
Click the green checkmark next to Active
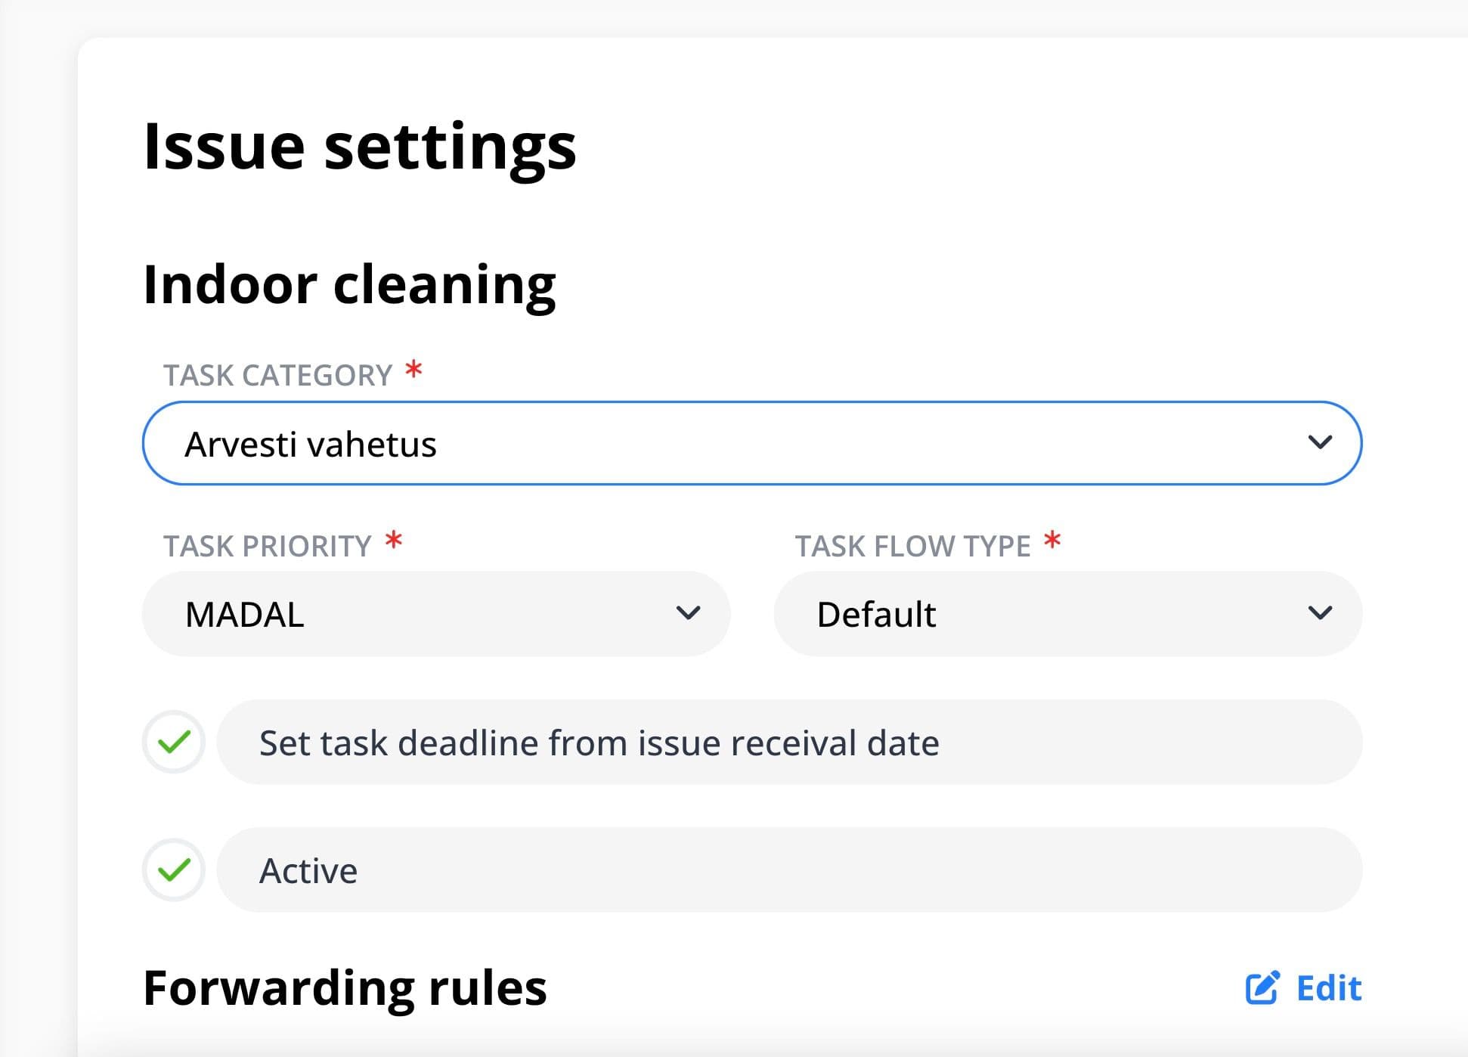point(174,869)
